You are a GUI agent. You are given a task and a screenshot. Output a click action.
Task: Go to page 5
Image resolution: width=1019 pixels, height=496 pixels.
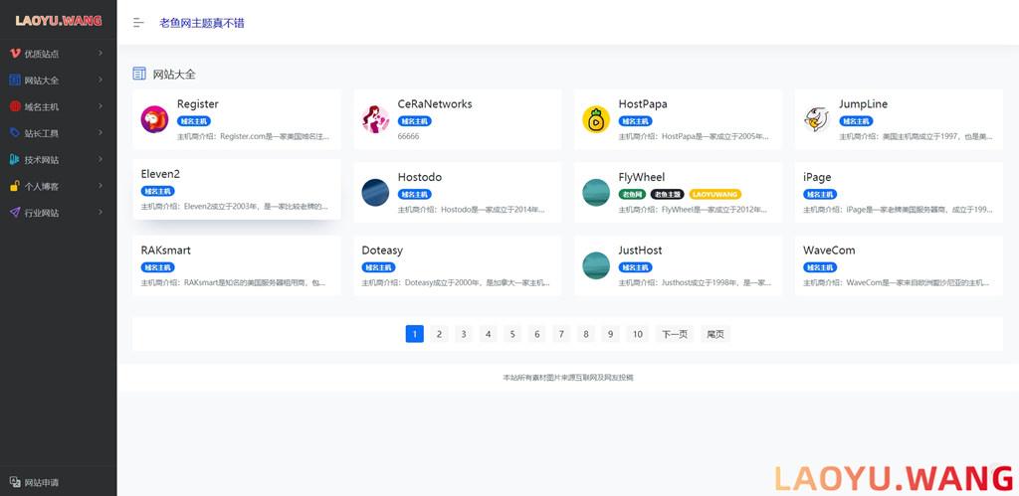pyautogui.click(x=512, y=334)
